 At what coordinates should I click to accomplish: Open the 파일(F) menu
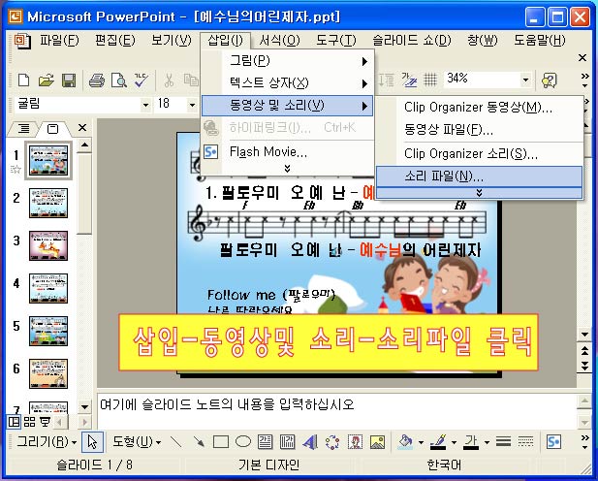point(59,40)
